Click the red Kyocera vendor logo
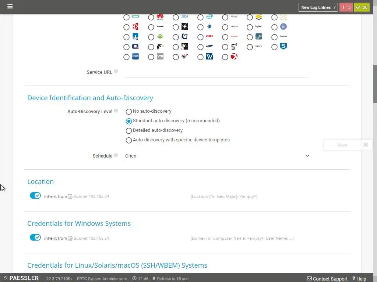Image resolution: width=377 pixels, height=282 pixels. click(x=135, y=26)
